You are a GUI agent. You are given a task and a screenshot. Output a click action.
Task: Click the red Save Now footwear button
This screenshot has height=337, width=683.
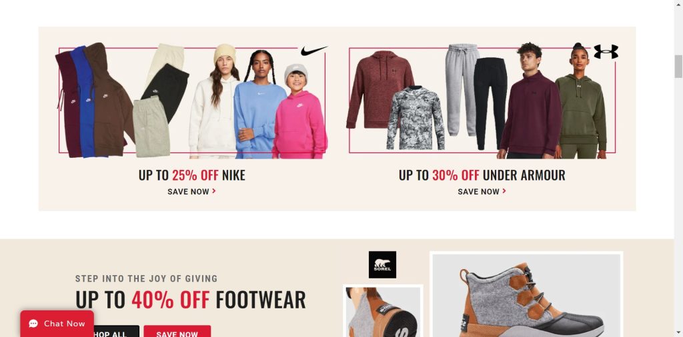tap(177, 332)
